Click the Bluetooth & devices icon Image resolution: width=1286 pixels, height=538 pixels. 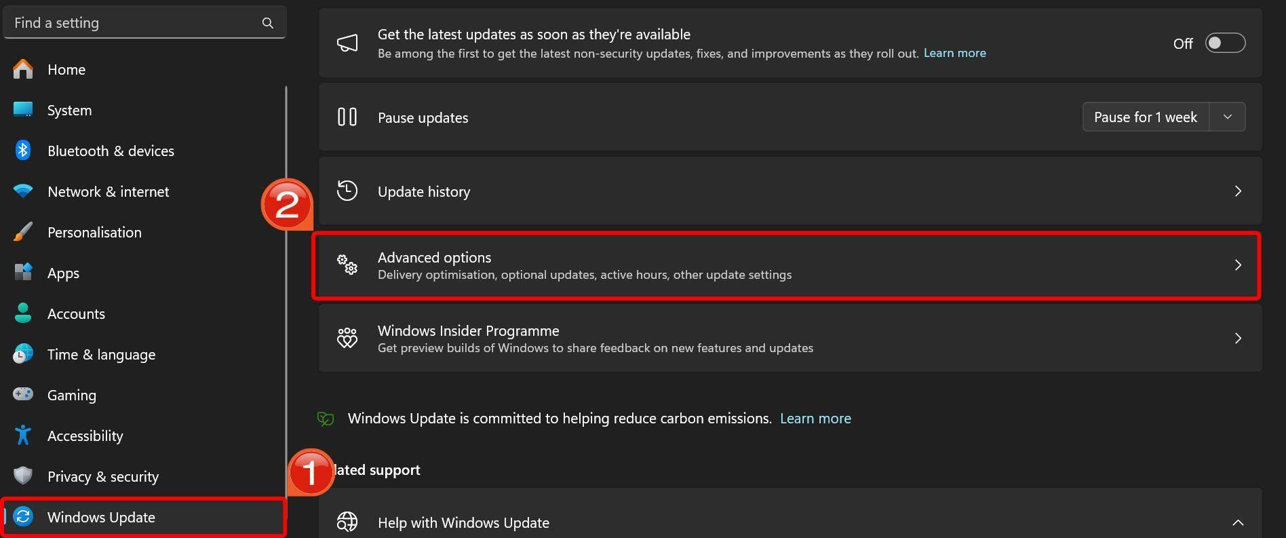tap(23, 151)
